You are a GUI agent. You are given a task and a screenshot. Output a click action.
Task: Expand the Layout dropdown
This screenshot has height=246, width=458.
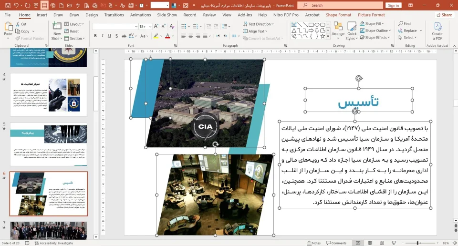click(74, 24)
